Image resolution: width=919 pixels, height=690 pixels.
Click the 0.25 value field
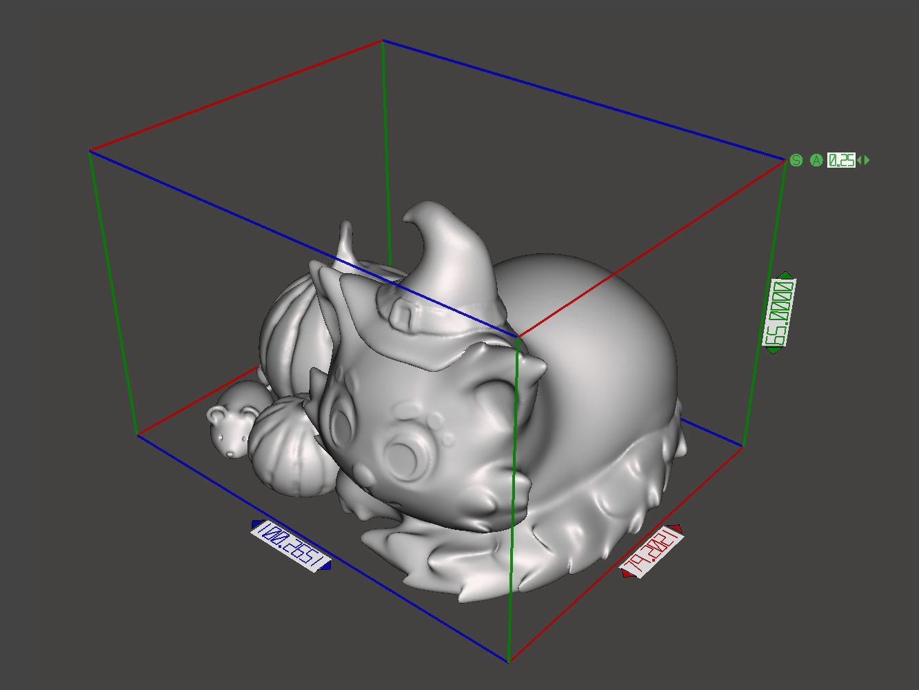841,160
